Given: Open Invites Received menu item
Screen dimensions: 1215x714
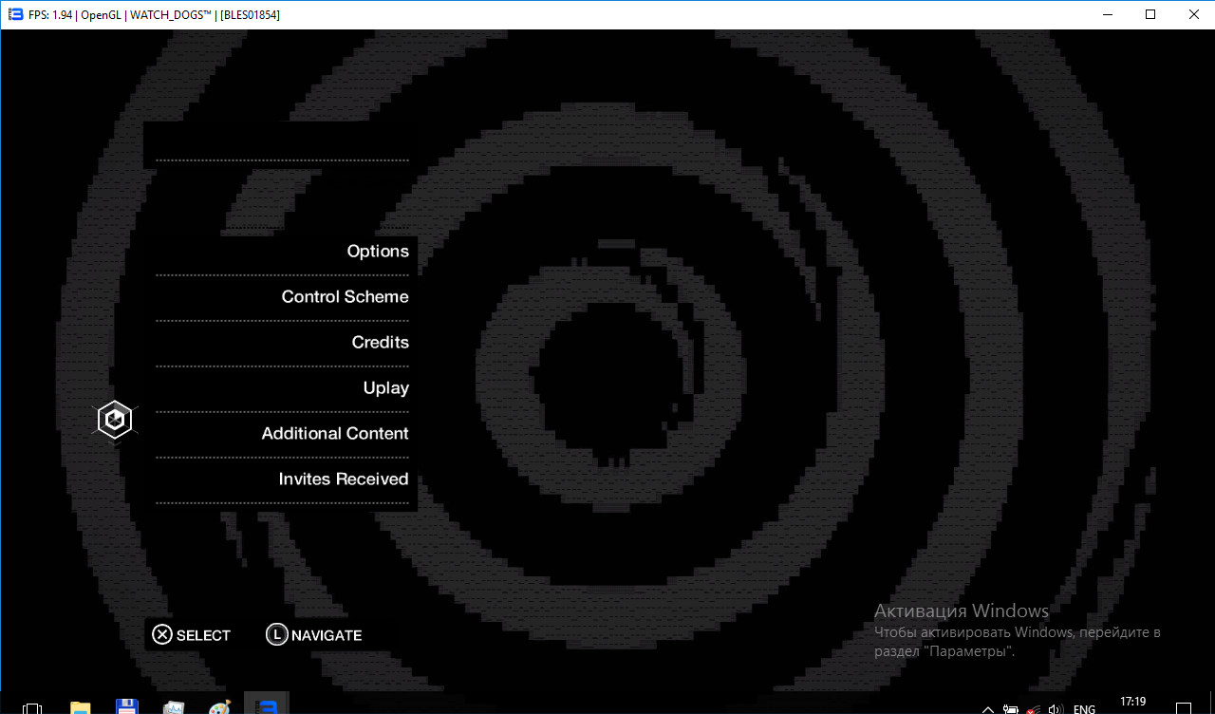Looking at the screenshot, I should coord(343,479).
